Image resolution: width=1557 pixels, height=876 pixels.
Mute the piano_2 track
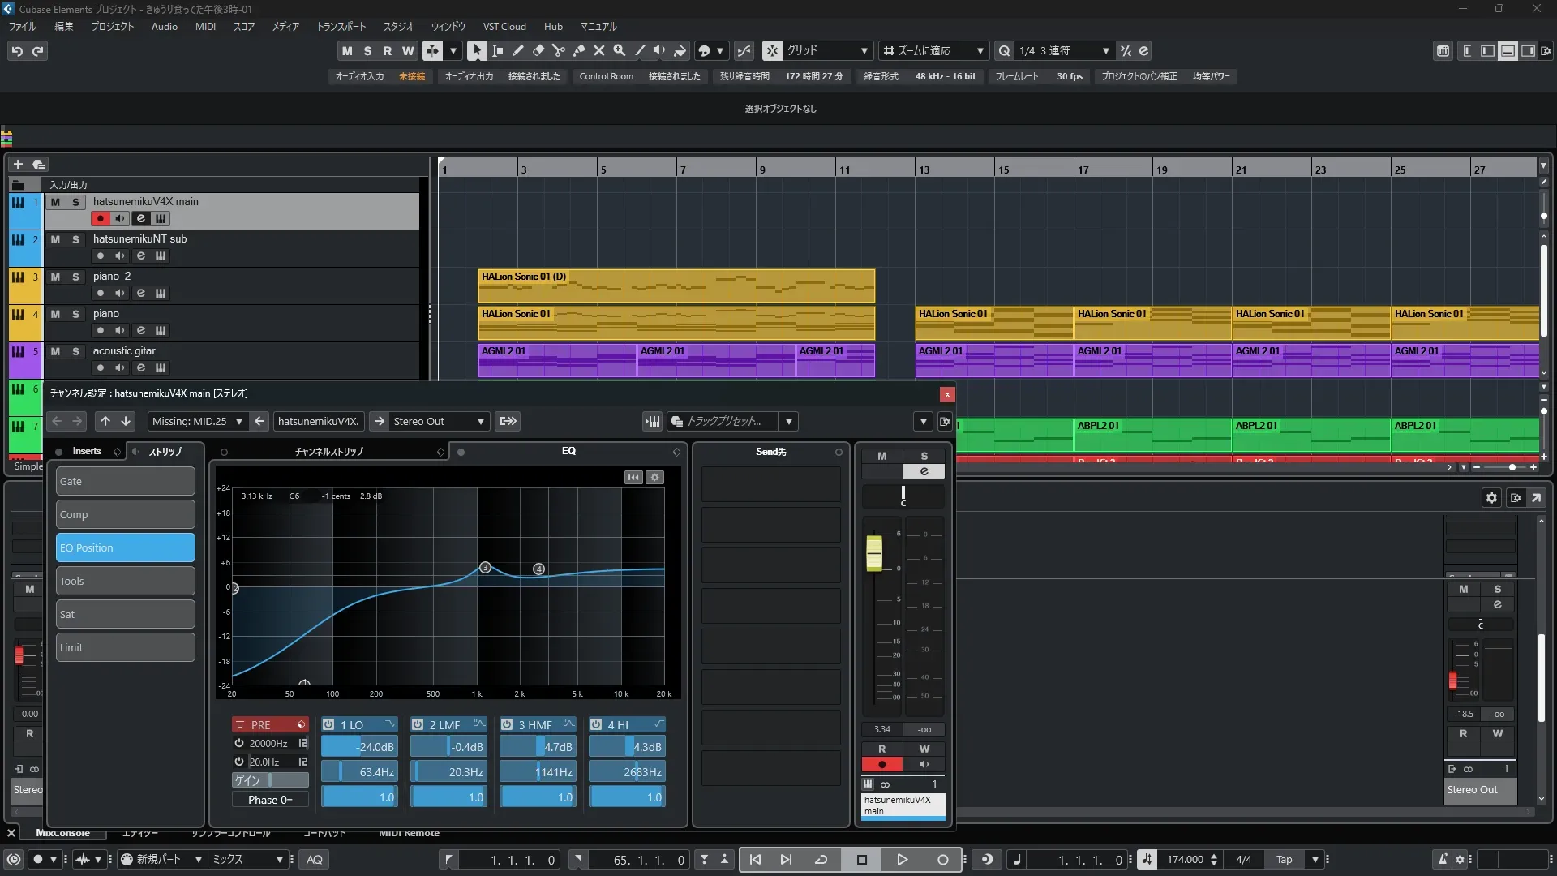(x=55, y=277)
